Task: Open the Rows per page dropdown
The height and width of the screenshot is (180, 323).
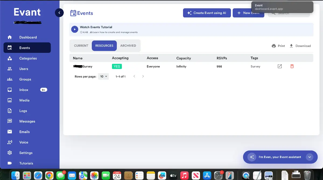Action: (103, 76)
